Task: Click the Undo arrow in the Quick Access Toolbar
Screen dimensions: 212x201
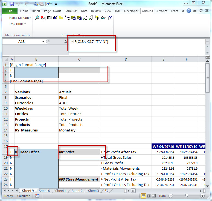Action: coord(18,4)
